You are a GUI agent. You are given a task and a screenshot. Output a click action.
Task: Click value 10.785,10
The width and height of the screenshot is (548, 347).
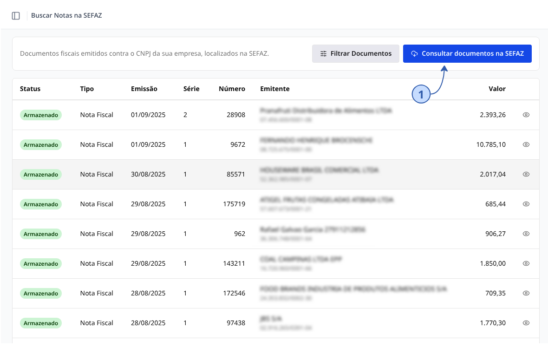[x=491, y=144]
